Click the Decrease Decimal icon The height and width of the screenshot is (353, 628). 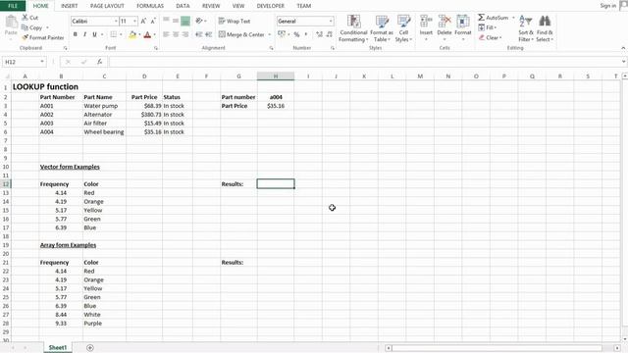330,35
